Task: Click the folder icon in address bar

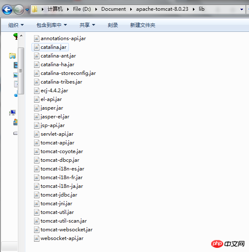Action: 34,9
